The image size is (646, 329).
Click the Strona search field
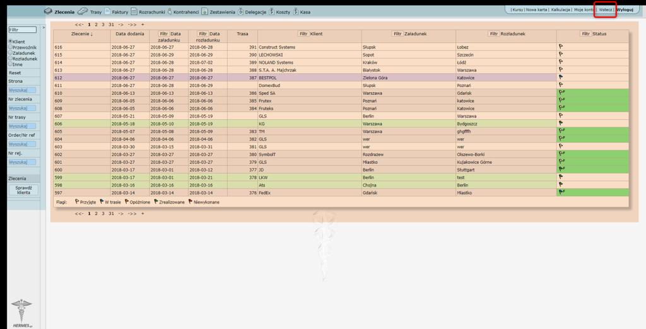pos(22,89)
